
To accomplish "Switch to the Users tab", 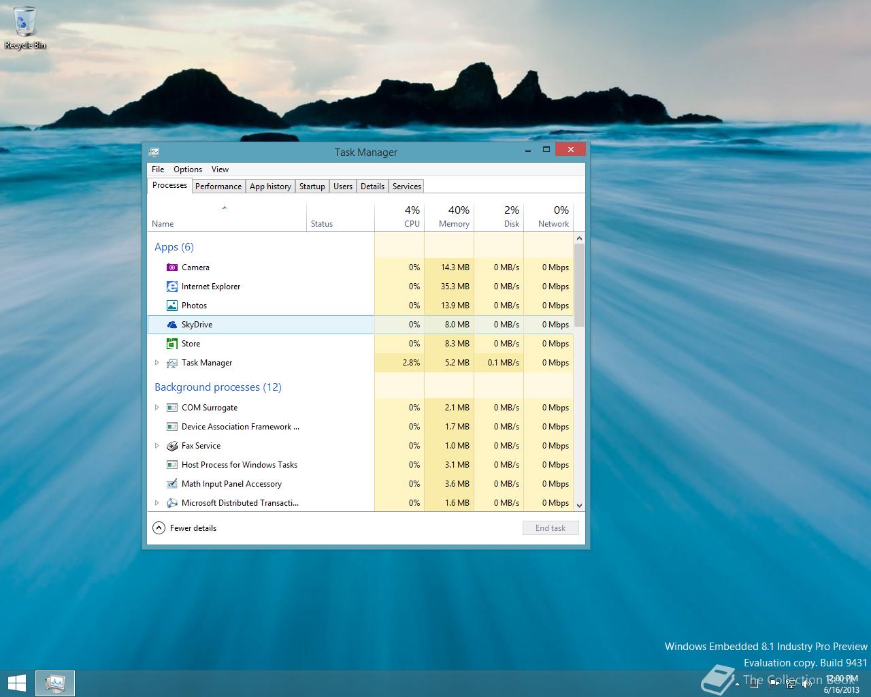I will tap(343, 187).
